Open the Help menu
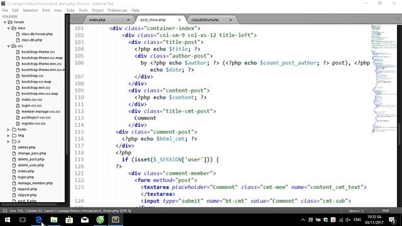Viewport: 402px width, 226px height. click(x=136, y=10)
